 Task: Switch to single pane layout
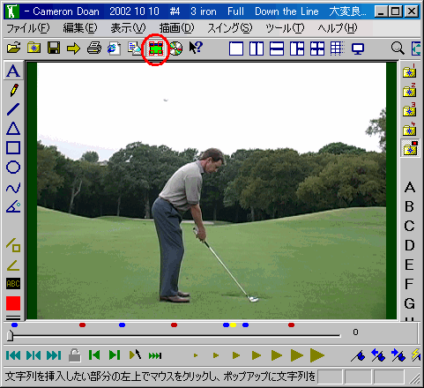point(236,48)
